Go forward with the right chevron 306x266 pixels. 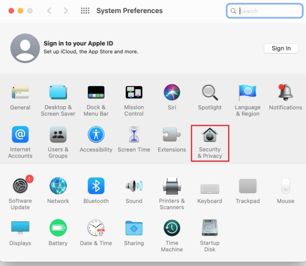tap(66, 11)
